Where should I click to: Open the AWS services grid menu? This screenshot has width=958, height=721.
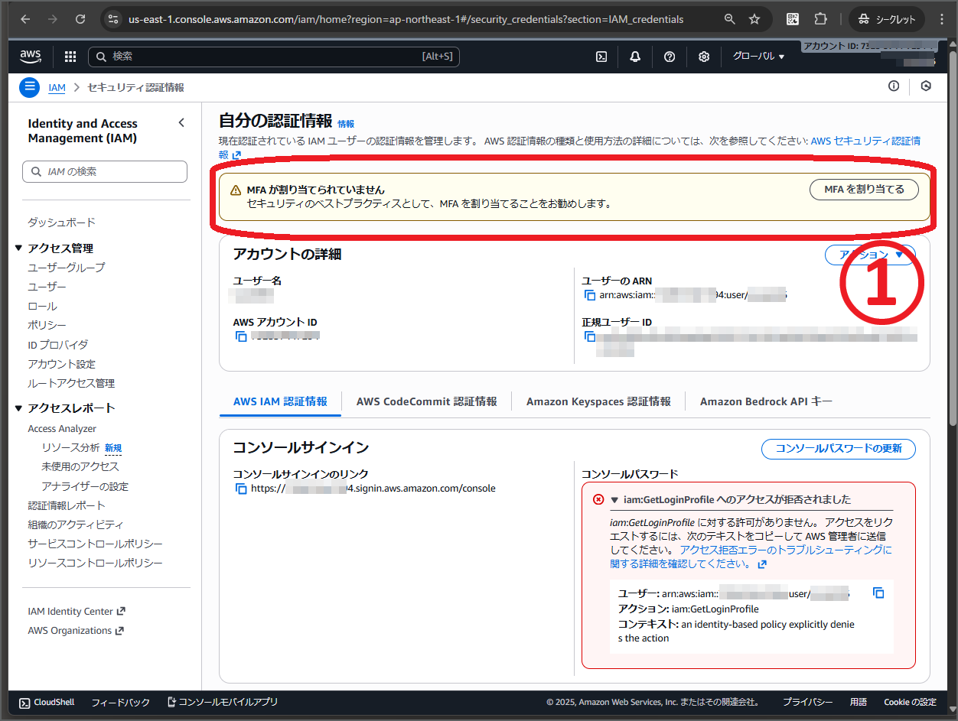coord(70,57)
